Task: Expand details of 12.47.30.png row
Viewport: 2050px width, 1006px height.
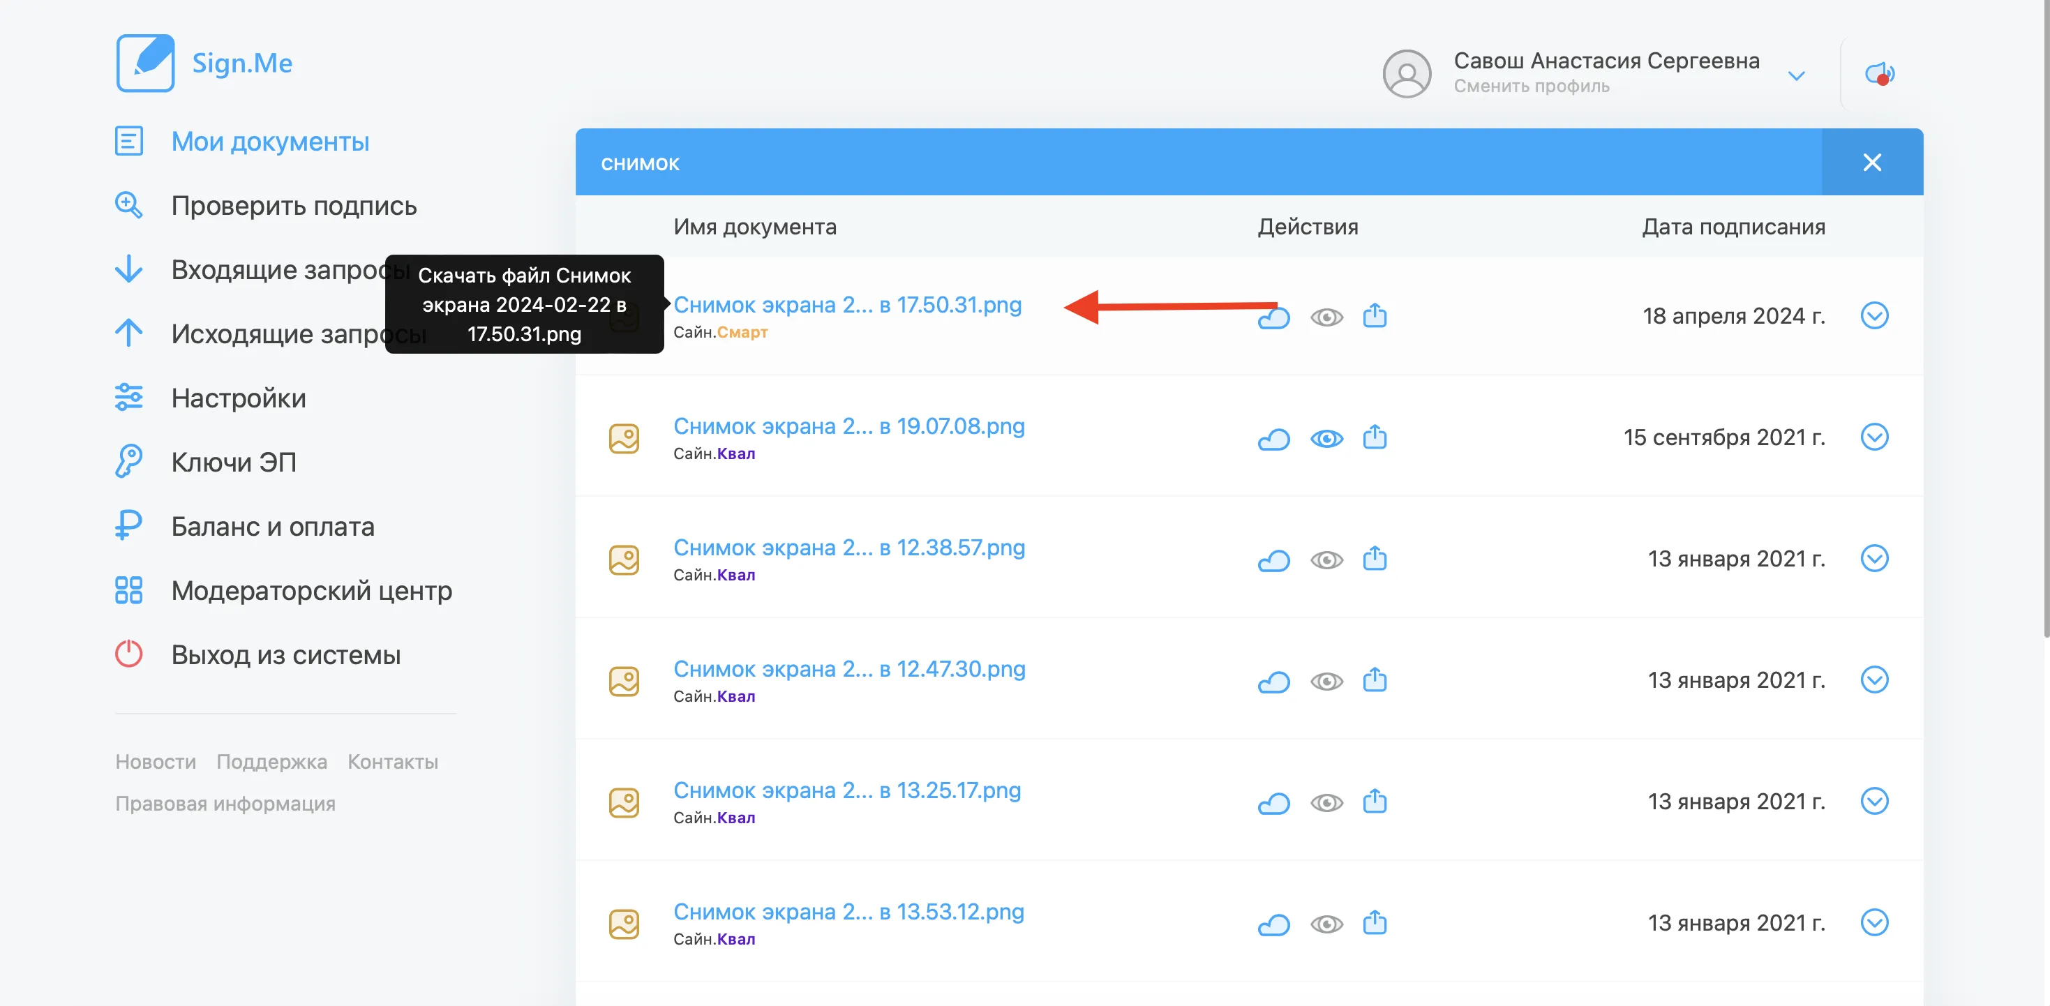Action: click(1874, 680)
